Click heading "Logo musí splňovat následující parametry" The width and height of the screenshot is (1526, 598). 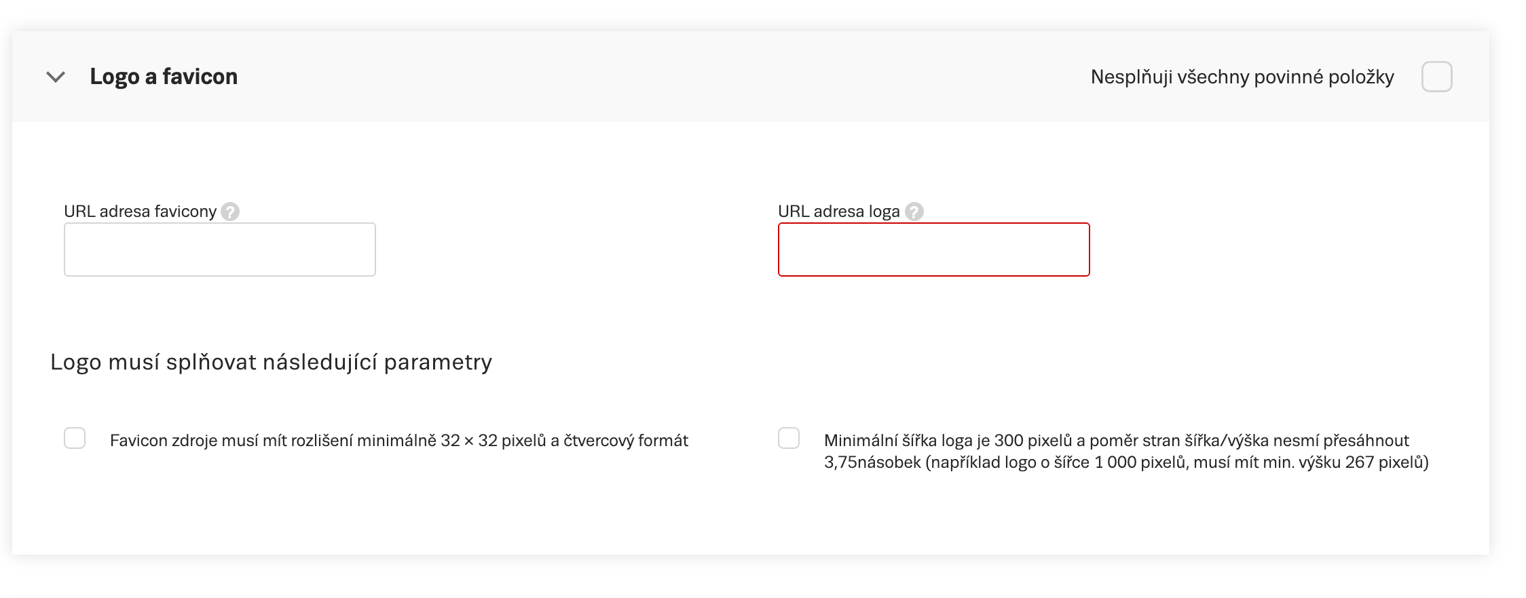point(271,362)
